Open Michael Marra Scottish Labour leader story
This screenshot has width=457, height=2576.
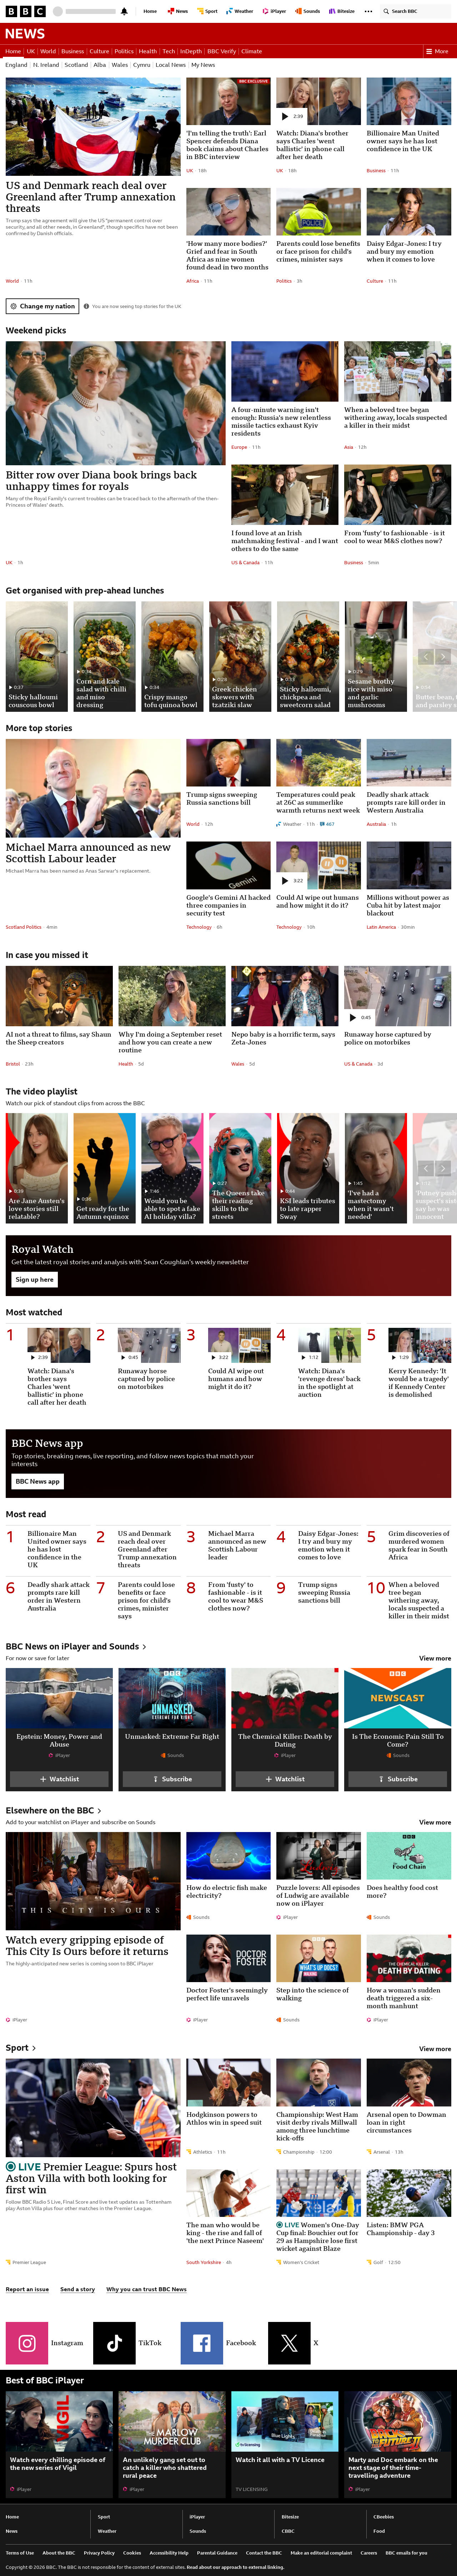click(88, 853)
